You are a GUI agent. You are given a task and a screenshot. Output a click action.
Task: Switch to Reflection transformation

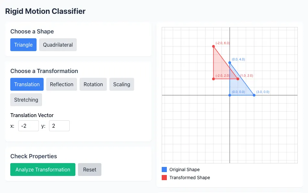(62, 84)
